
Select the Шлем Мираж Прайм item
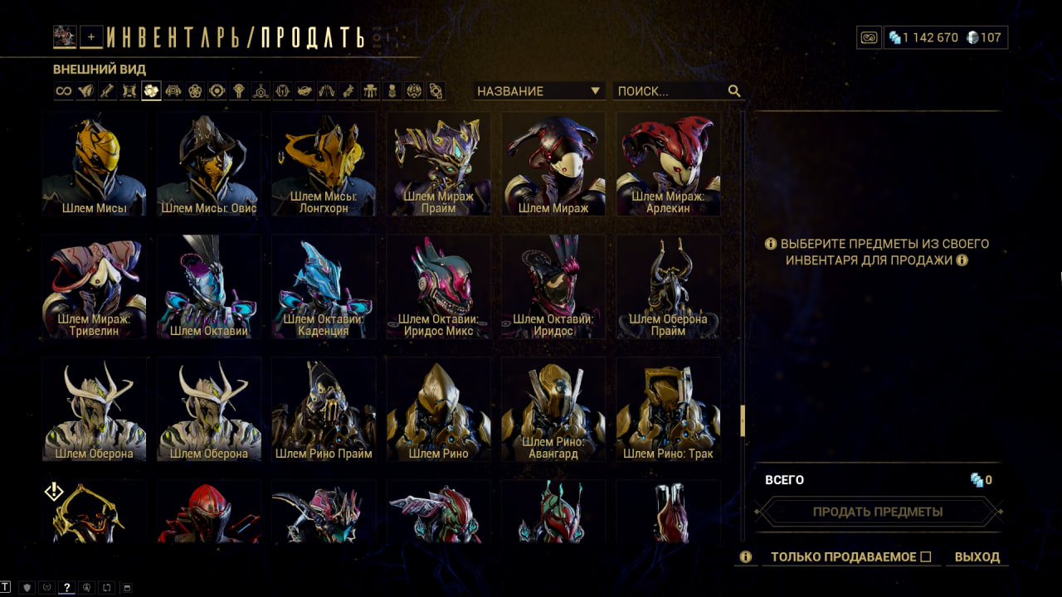(x=438, y=164)
